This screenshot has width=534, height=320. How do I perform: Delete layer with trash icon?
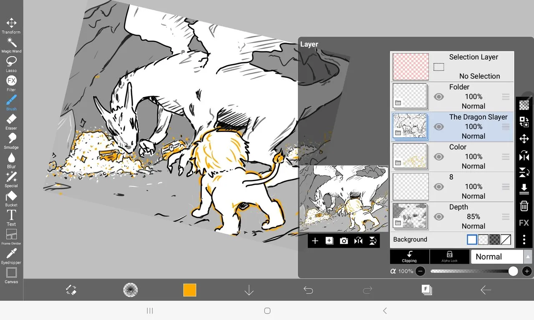tap(524, 206)
